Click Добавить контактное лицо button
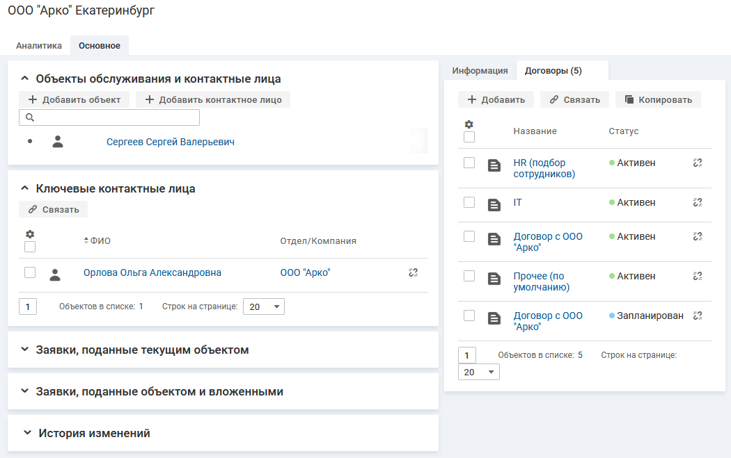The height and width of the screenshot is (458, 731). coord(213,99)
